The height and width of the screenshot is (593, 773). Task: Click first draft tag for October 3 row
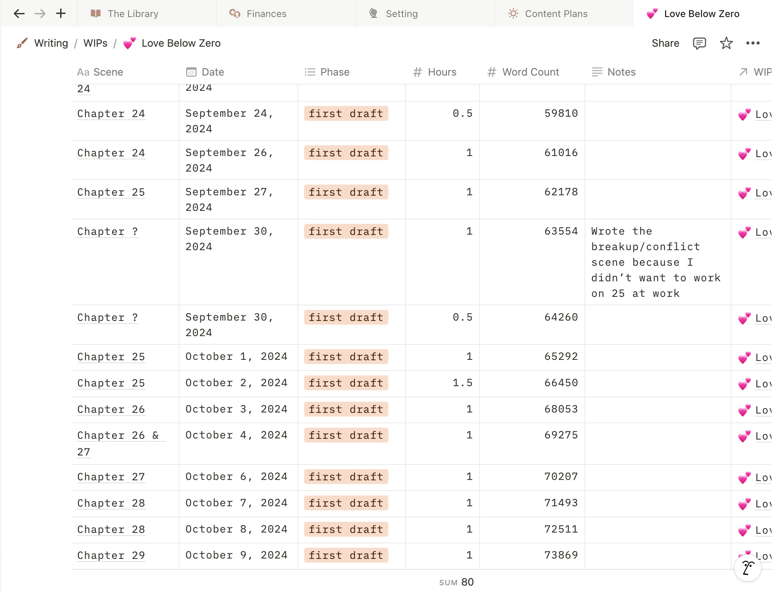(x=346, y=409)
